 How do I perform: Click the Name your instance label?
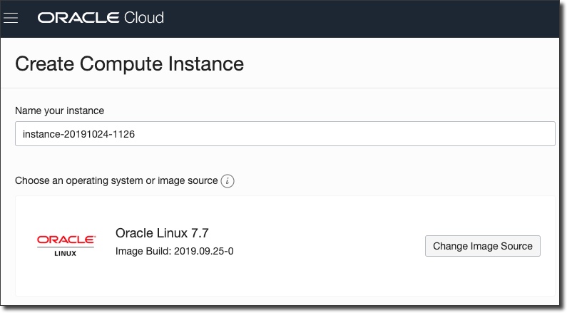pyautogui.click(x=59, y=111)
